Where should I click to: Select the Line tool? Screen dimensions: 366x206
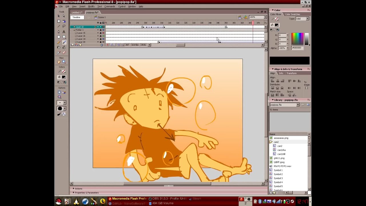(59, 26)
